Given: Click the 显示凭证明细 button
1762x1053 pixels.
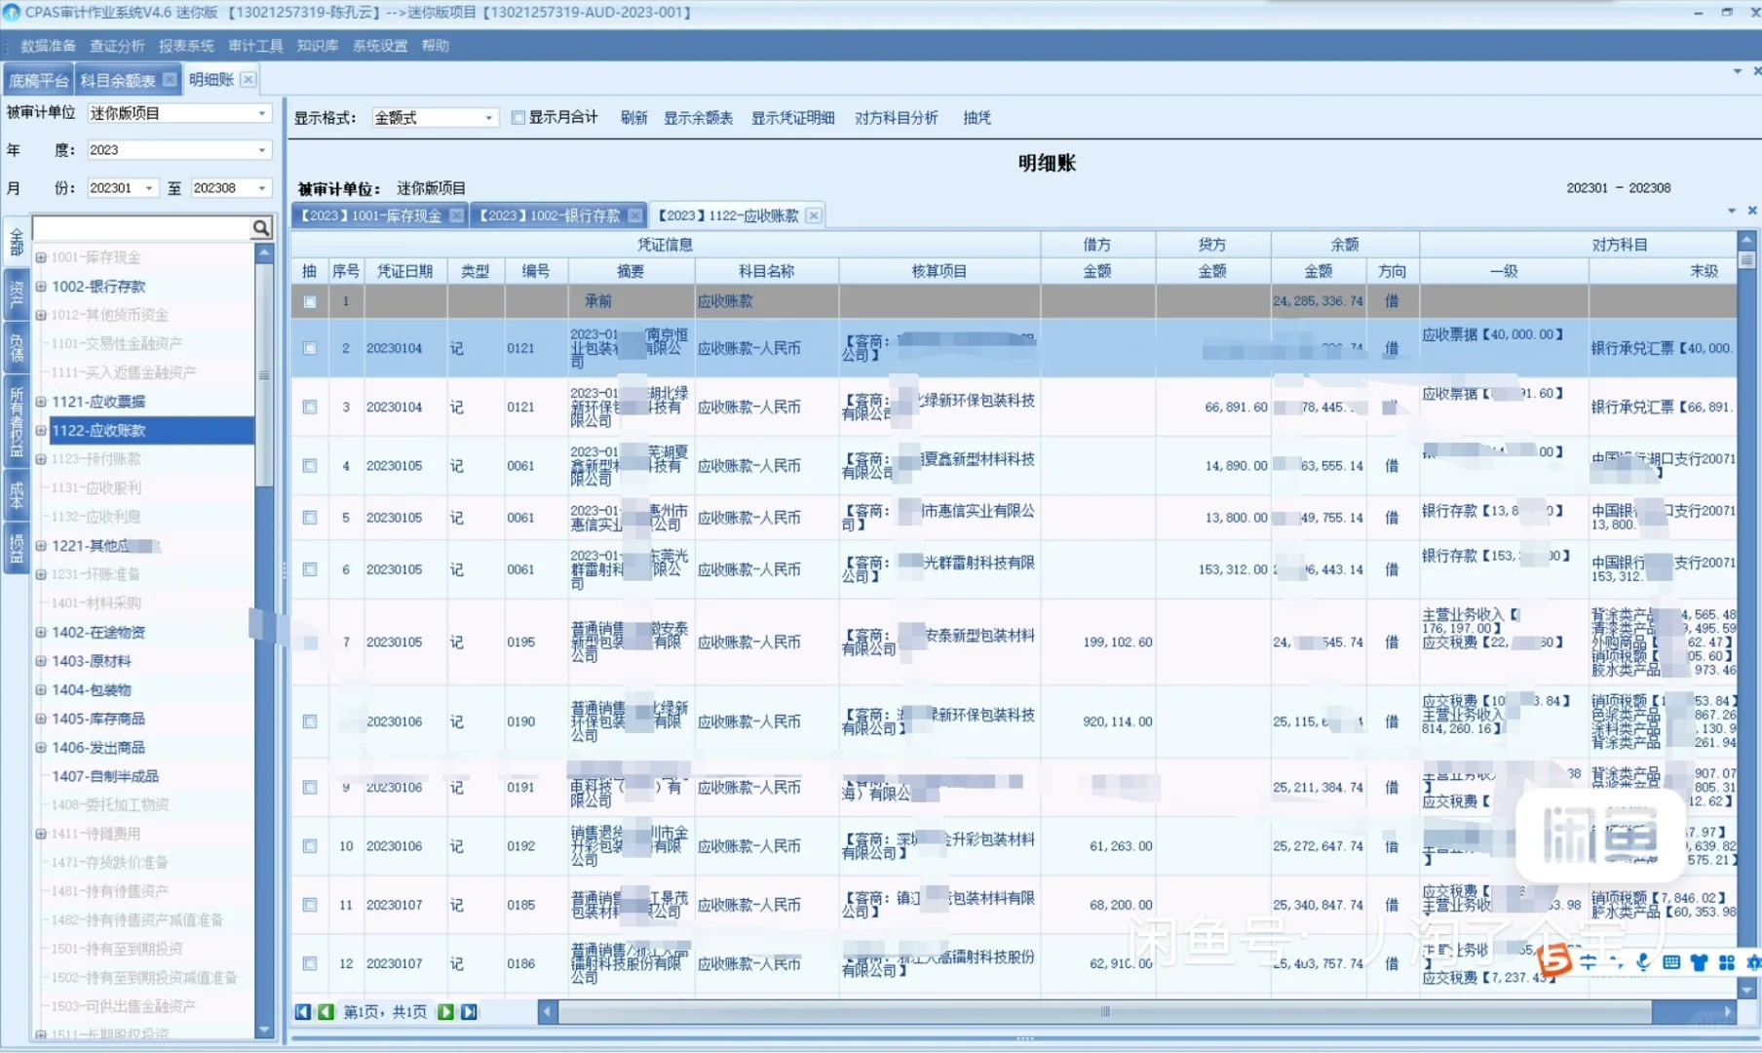Looking at the screenshot, I should [x=792, y=118].
